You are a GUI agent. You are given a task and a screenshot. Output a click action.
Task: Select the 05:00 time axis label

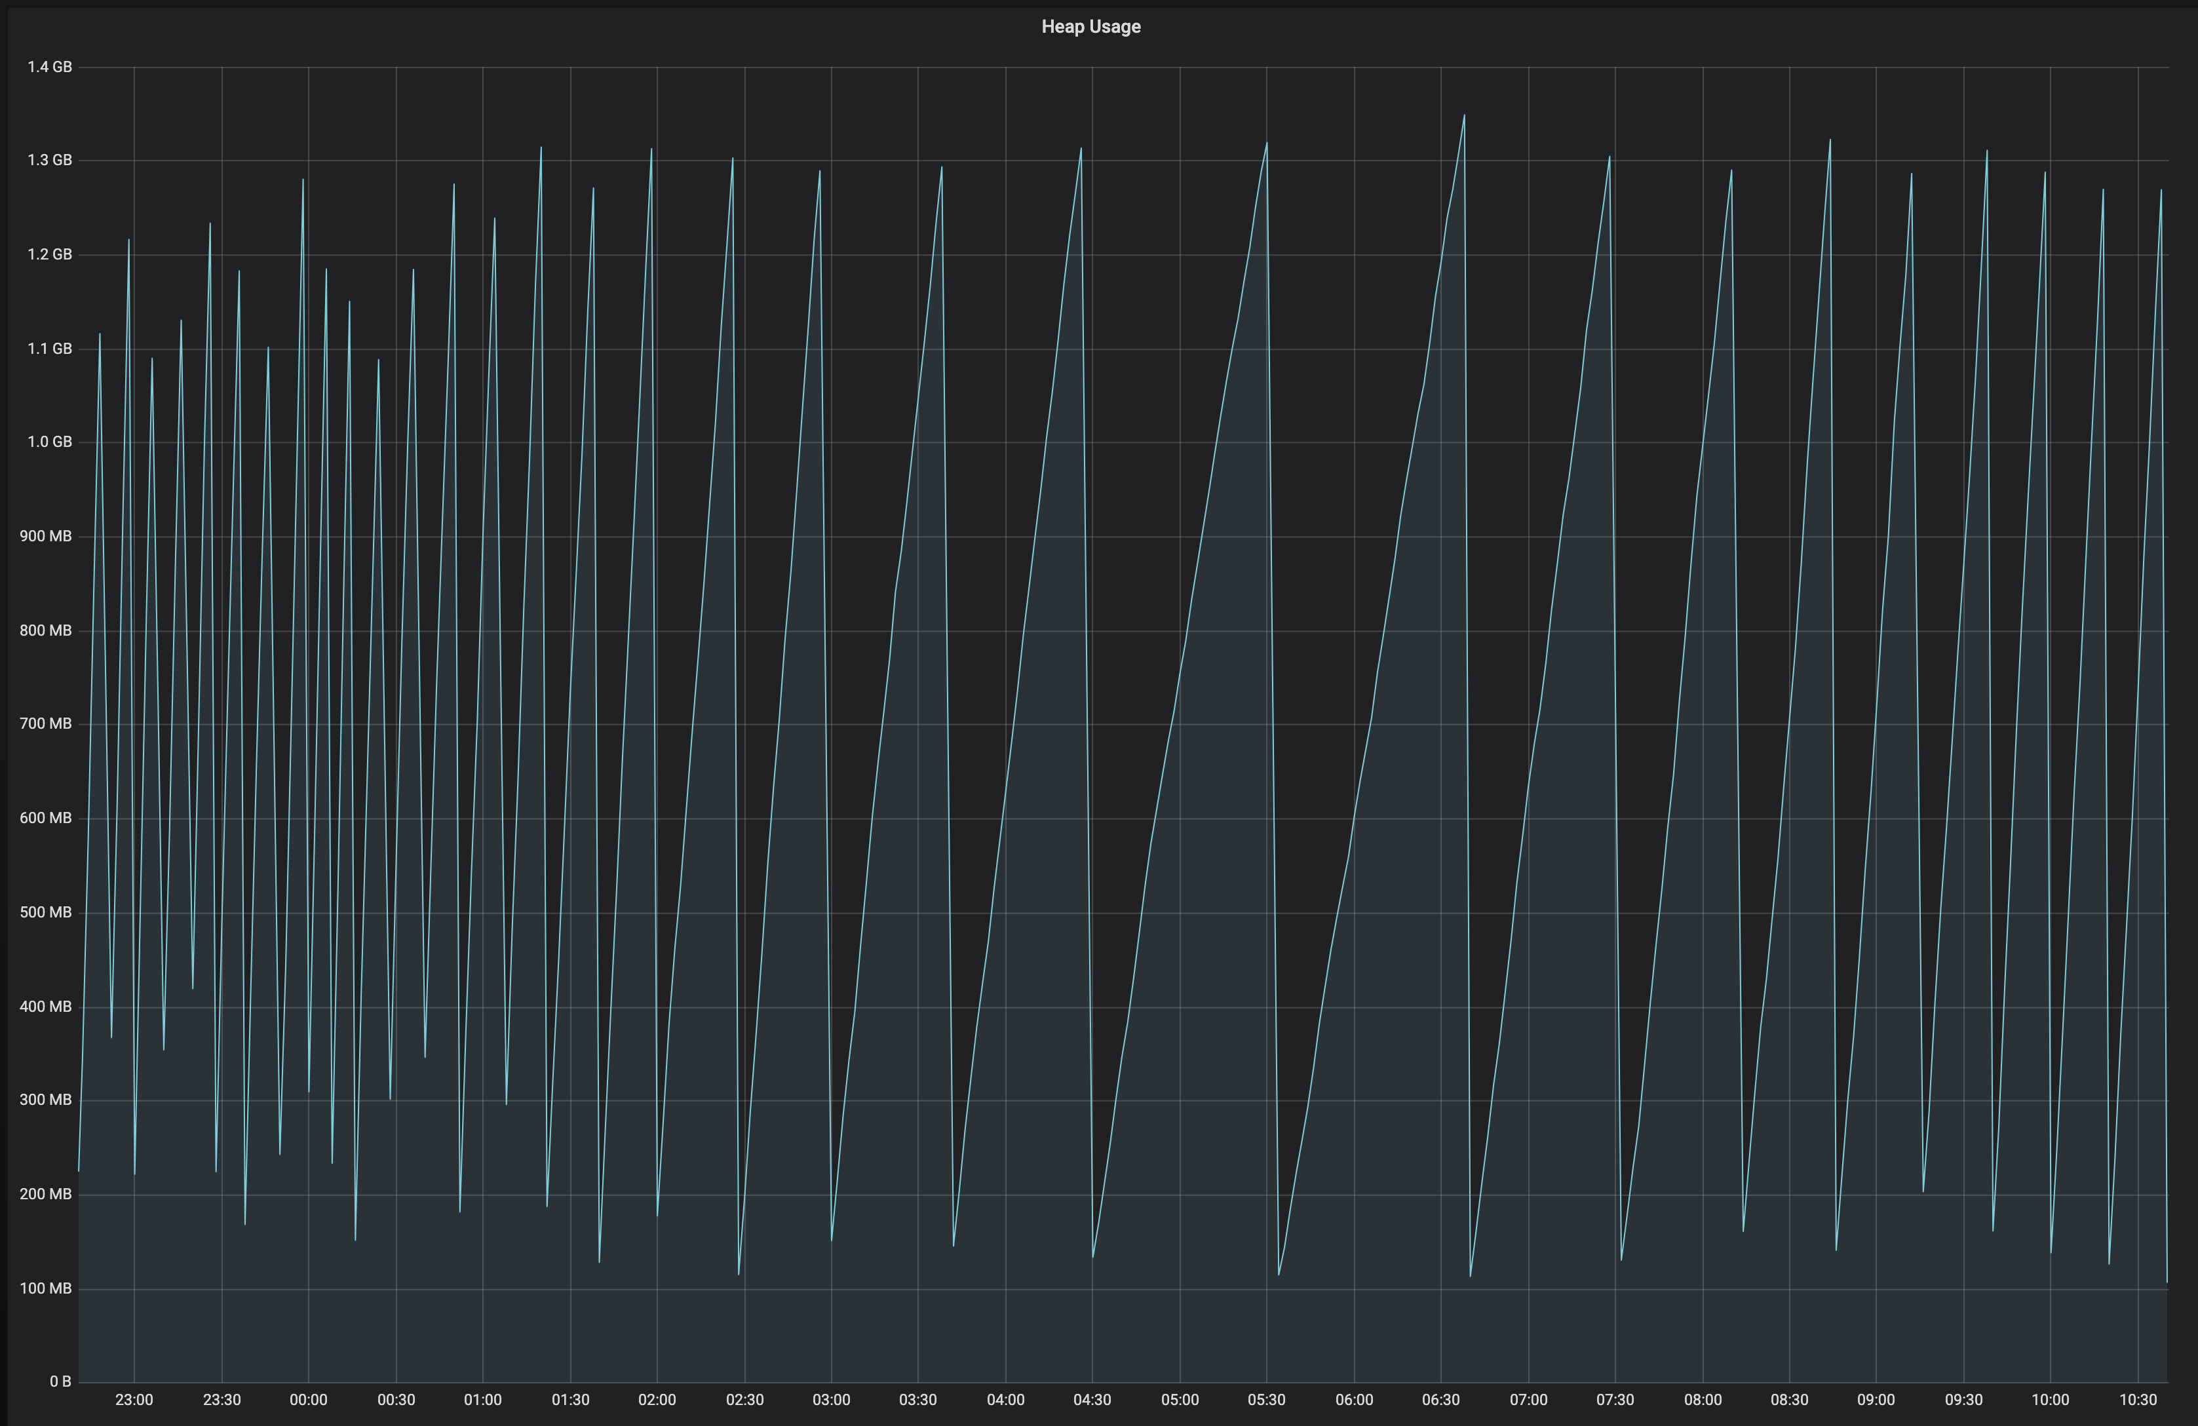1180,1400
